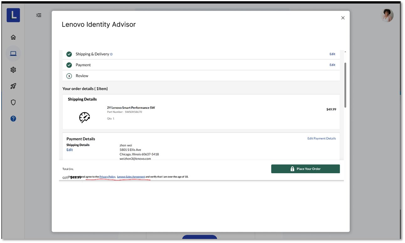The height and width of the screenshot is (243, 405).
Task: Click the Payment step green checkmark
Action: (x=69, y=65)
